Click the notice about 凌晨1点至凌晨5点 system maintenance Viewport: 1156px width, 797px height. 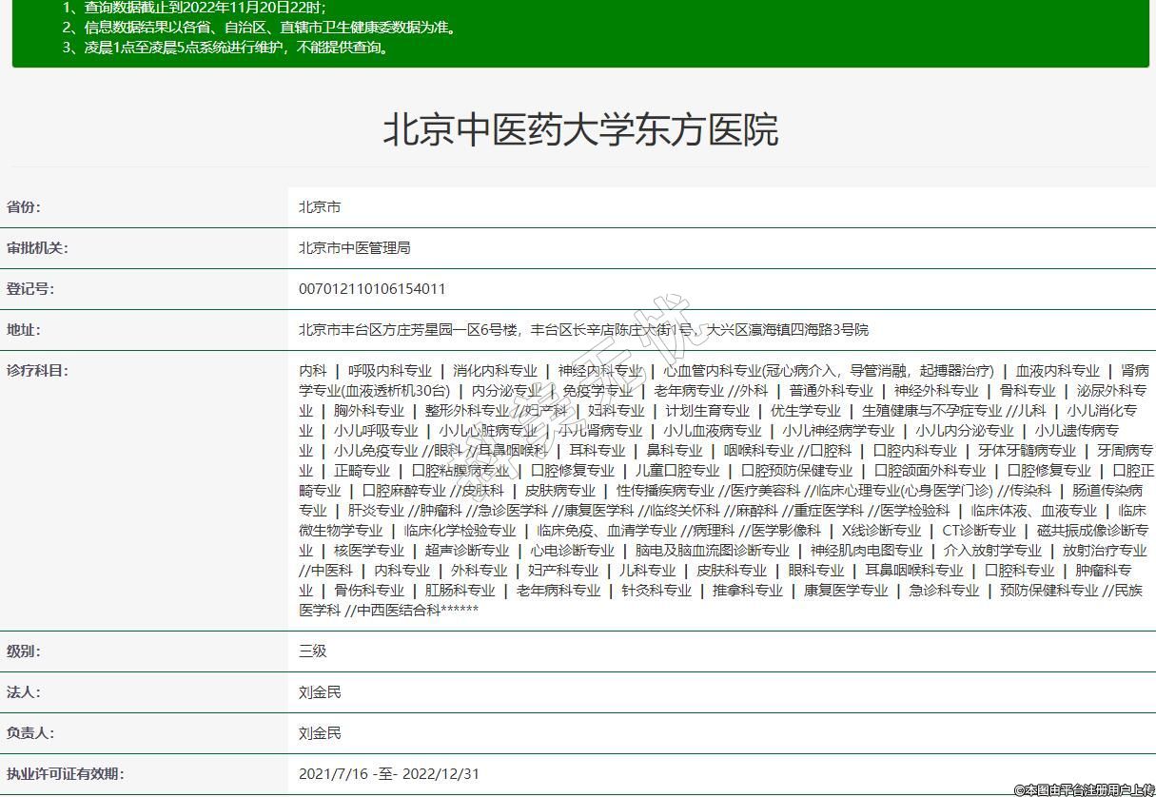(x=228, y=48)
